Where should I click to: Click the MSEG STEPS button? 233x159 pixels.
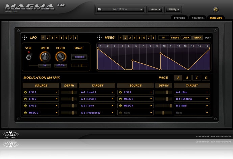175,38
